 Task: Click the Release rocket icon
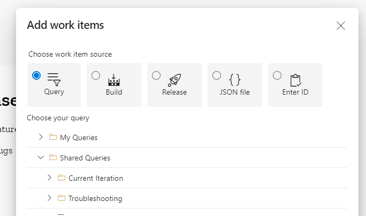pos(174,80)
